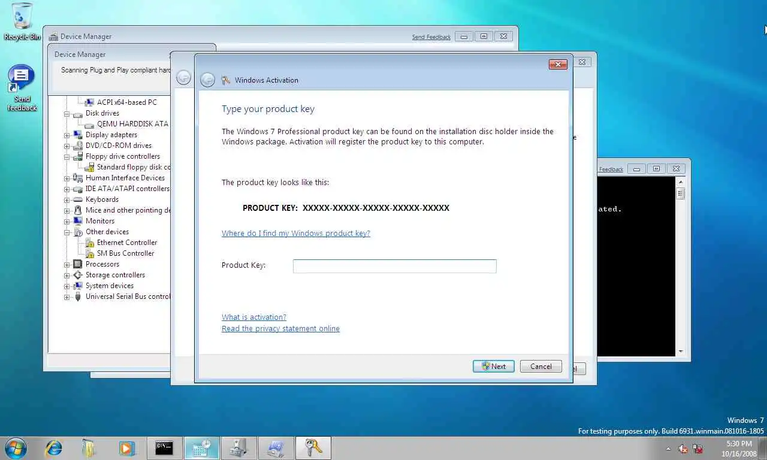Select the System devices label
The height and width of the screenshot is (460, 767).
[109, 286]
